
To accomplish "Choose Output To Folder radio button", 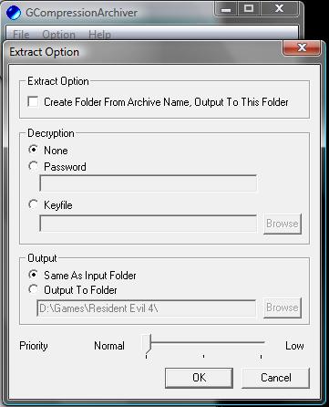I will pyautogui.click(x=33, y=289).
